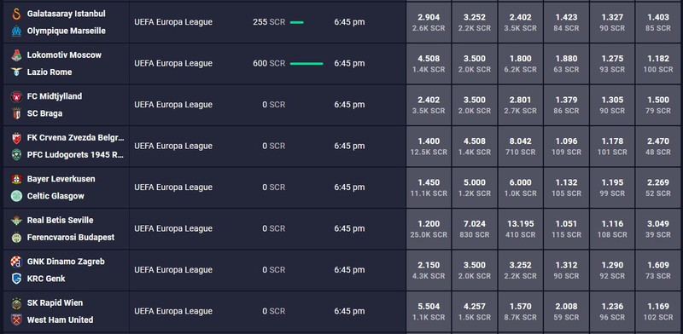The height and width of the screenshot is (334, 683).
Task: Click the Lokomotiv Moscow team crest
Action: [x=16, y=55]
